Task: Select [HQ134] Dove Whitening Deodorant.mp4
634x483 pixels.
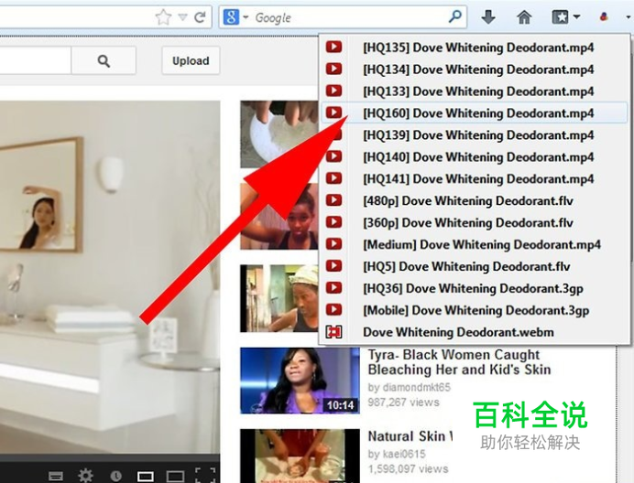Action: [475, 69]
